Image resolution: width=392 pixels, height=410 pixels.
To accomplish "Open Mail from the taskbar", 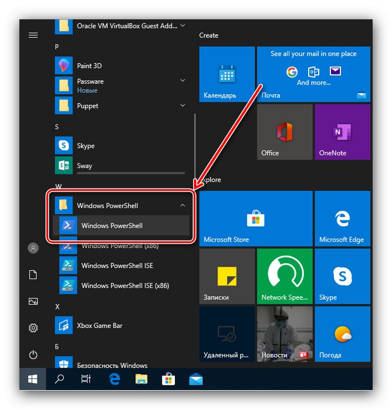I will tap(196, 379).
